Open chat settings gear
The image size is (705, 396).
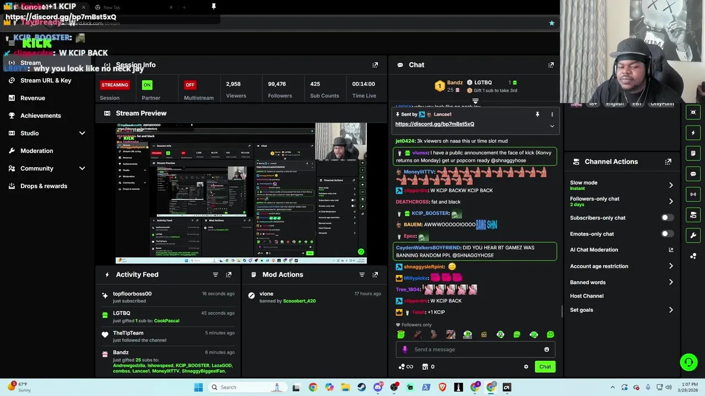click(x=526, y=367)
